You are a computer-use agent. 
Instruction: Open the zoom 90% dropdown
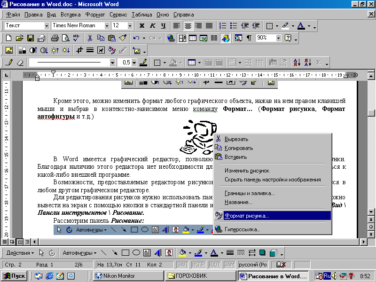tap(278, 38)
